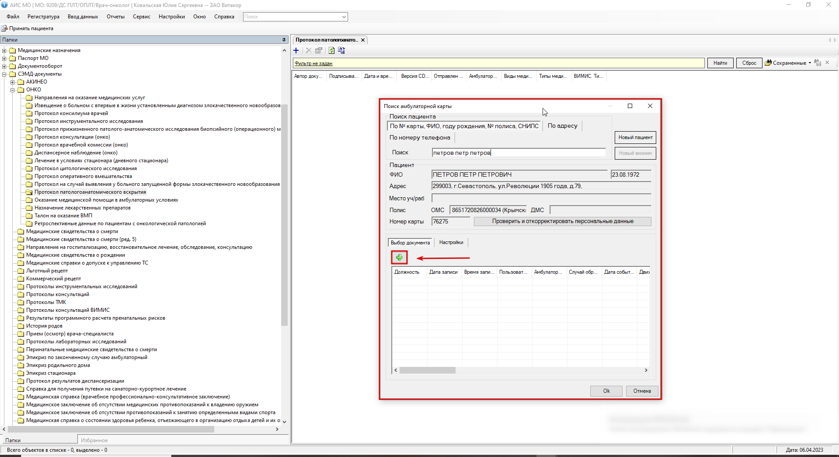Viewport: 839px width, 457px height.
Task: Click the folder icon beside История родов
Action: coord(21,326)
